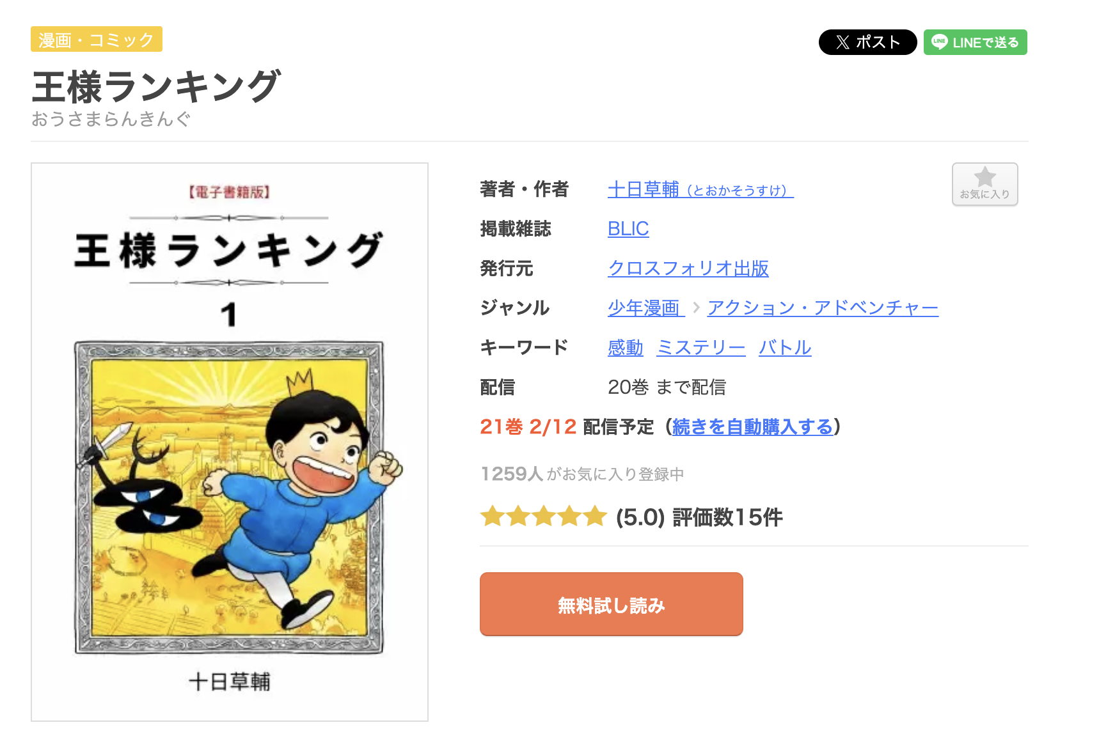Open the 王様ランキング volume 1 cover thumbnail
Screen dimensions: 1099x748
tap(230, 442)
